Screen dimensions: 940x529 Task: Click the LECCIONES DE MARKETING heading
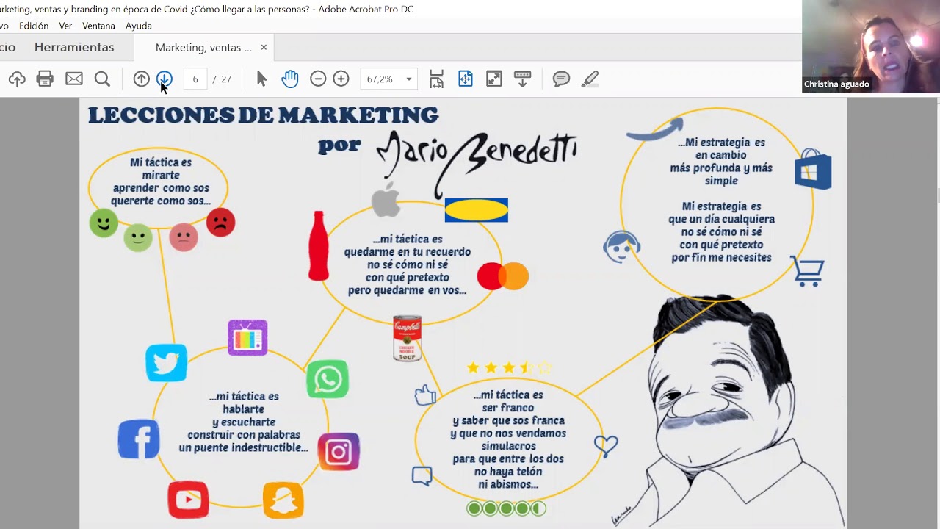263,115
